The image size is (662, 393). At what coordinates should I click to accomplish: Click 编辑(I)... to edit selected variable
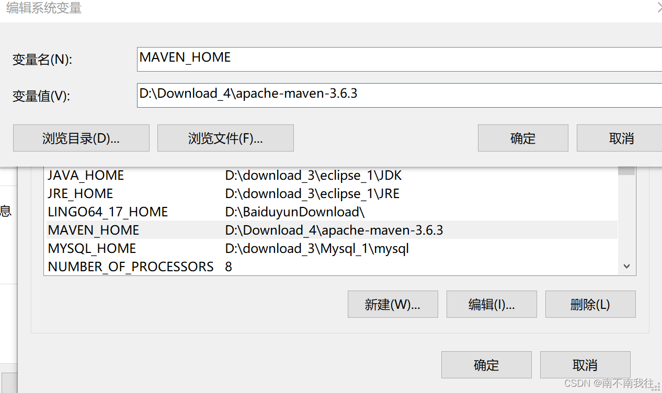[x=491, y=304]
